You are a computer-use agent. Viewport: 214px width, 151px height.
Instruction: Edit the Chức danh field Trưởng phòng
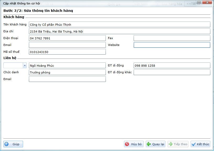click(67, 72)
